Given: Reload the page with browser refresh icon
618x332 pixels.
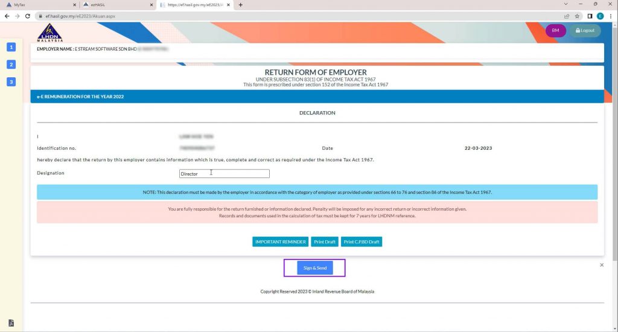Looking at the screenshot, I should point(28,16).
